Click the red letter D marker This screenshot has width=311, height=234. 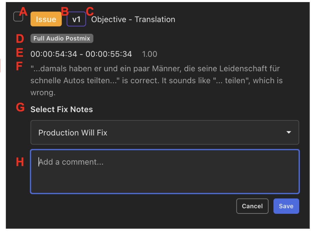(20, 39)
